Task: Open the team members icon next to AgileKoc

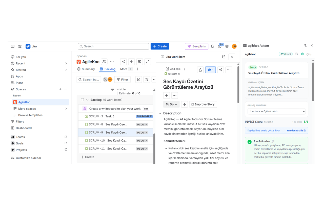Action: pyautogui.click(x=104, y=62)
